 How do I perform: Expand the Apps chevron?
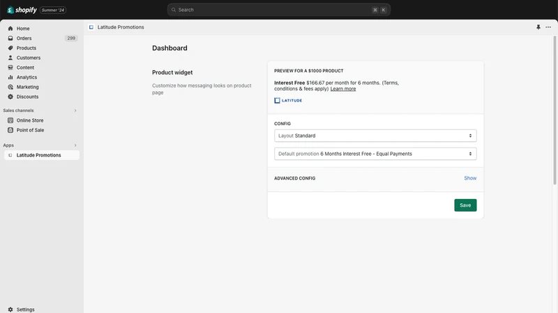click(x=75, y=145)
